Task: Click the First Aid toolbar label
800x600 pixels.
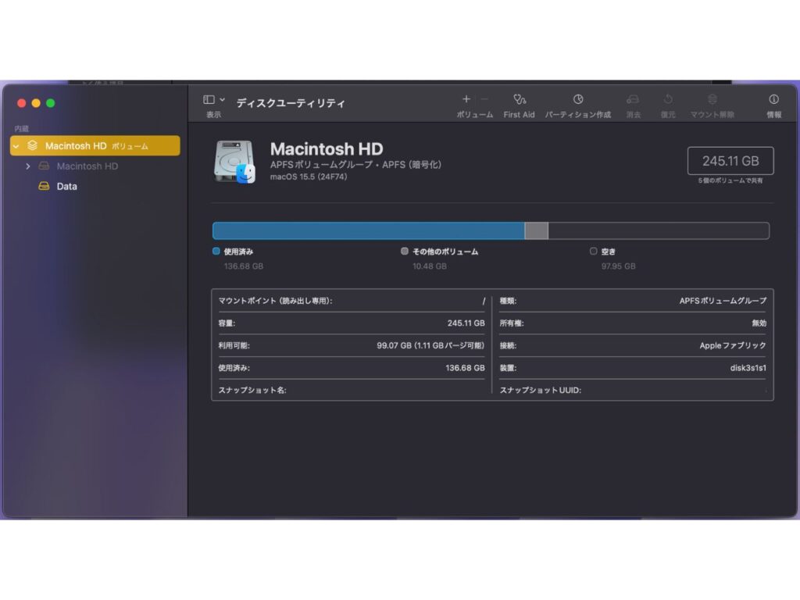Action: pyautogui.click(x=520, y=115)
